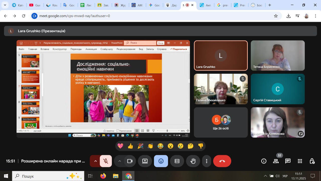
Task: Bookmark this page with the star
Action: point(276,16)
